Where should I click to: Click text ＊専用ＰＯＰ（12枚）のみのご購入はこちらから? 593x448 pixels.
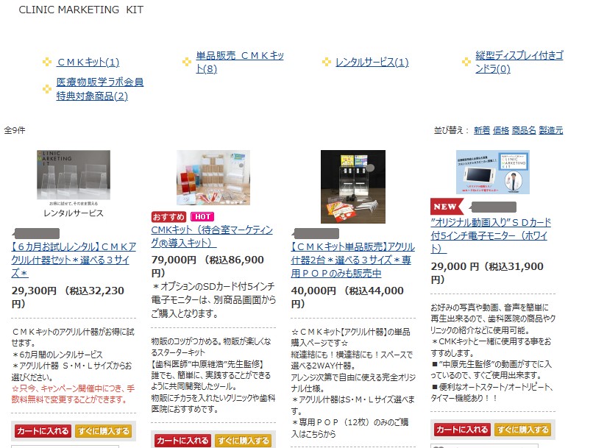(x=350, y=428)
